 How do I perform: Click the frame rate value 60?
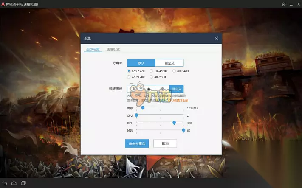tap(189, 131)
